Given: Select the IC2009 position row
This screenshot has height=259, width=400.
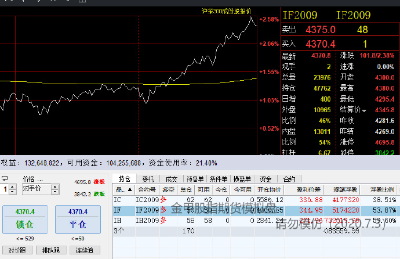Looking at the screenshot, I should pyautogui.click(x=147, y=199).
